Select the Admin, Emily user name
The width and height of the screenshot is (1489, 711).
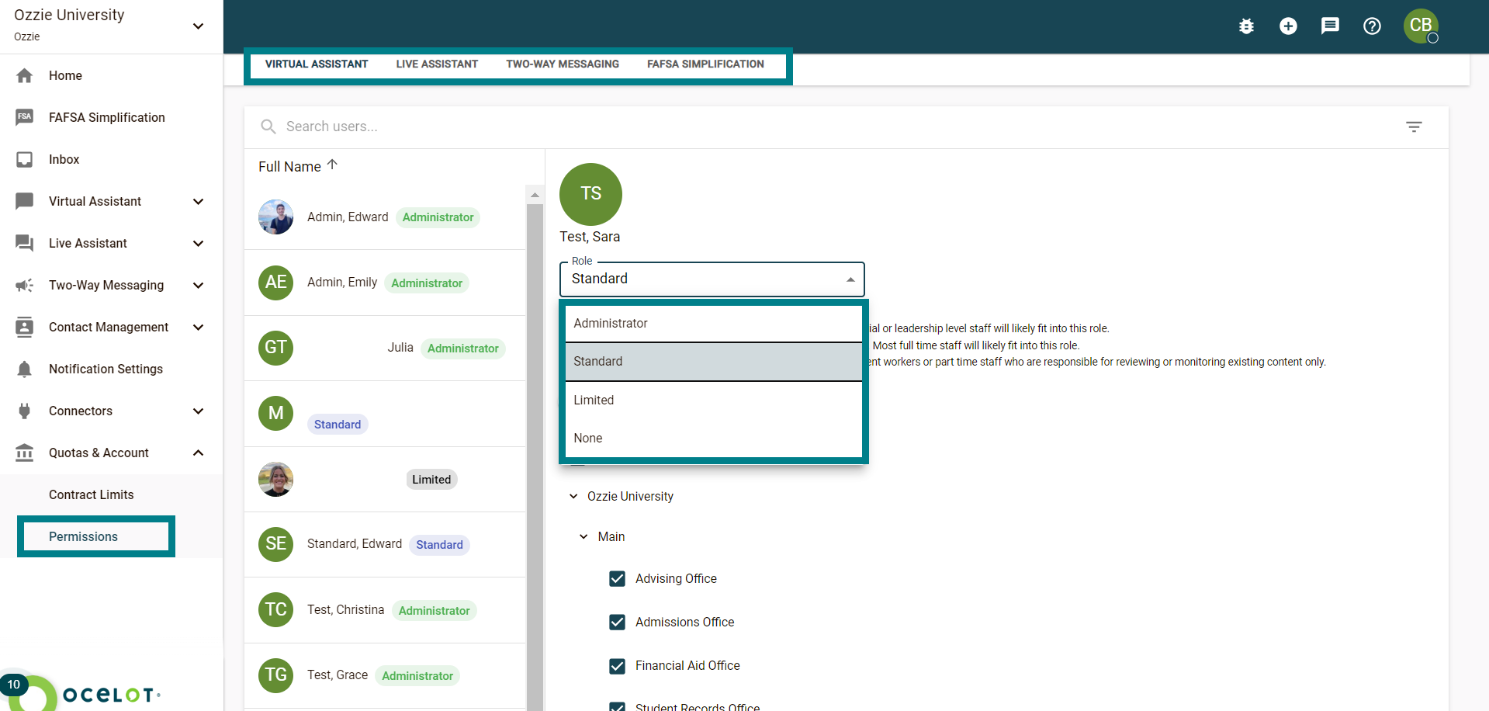tap(342, 282)
